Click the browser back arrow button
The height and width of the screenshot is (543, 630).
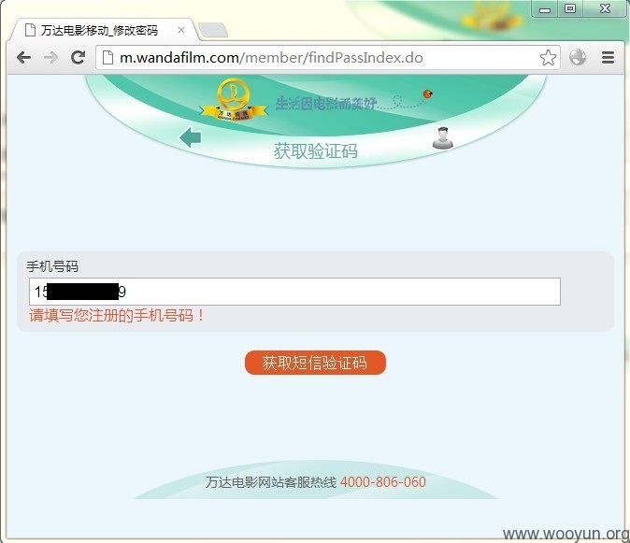coord(23,58)
